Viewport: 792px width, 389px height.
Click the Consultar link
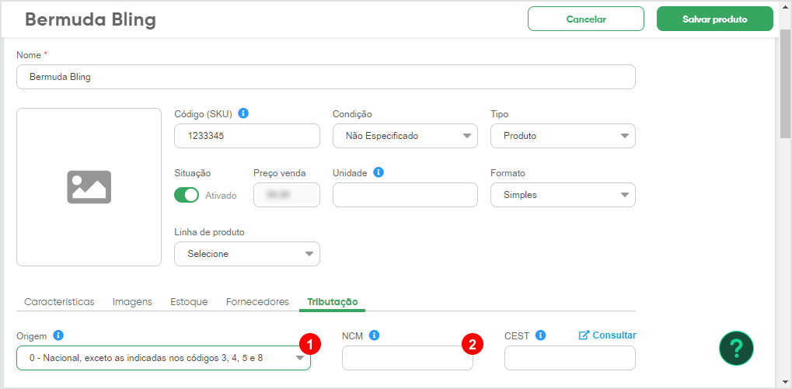click(x=608, y=335)
